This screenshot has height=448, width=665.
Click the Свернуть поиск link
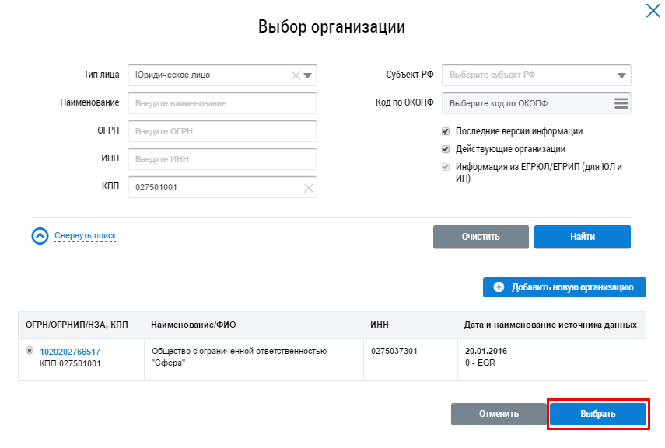85,236
